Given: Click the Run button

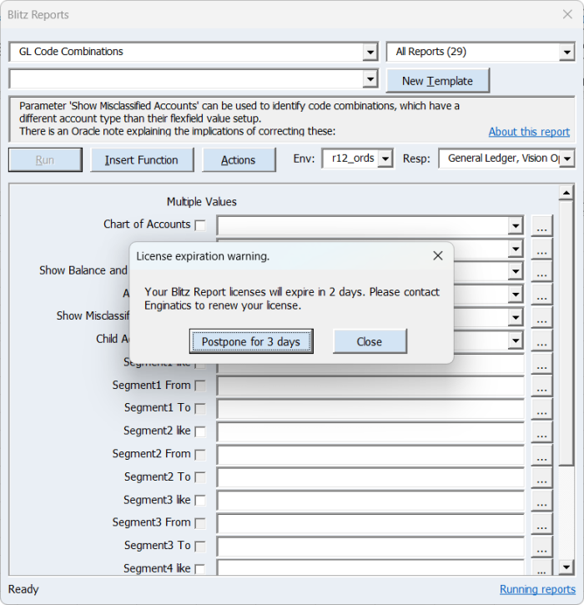Looking at the screenshot, I should click(45, 159).
